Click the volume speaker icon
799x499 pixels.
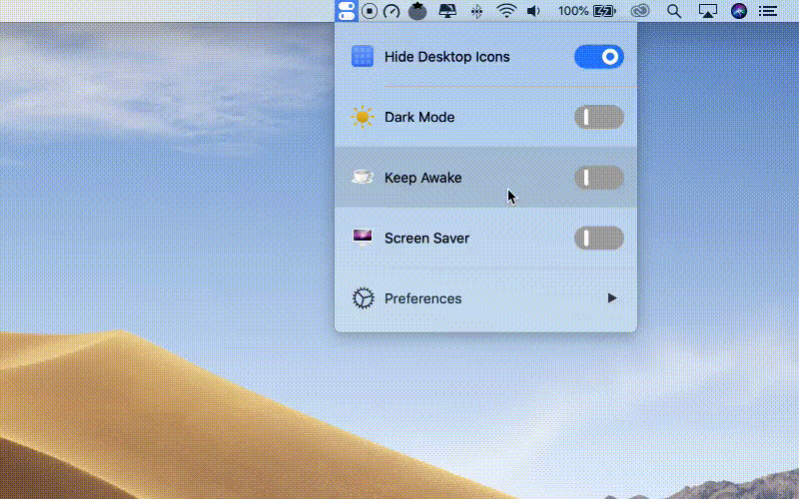point(533,11)
